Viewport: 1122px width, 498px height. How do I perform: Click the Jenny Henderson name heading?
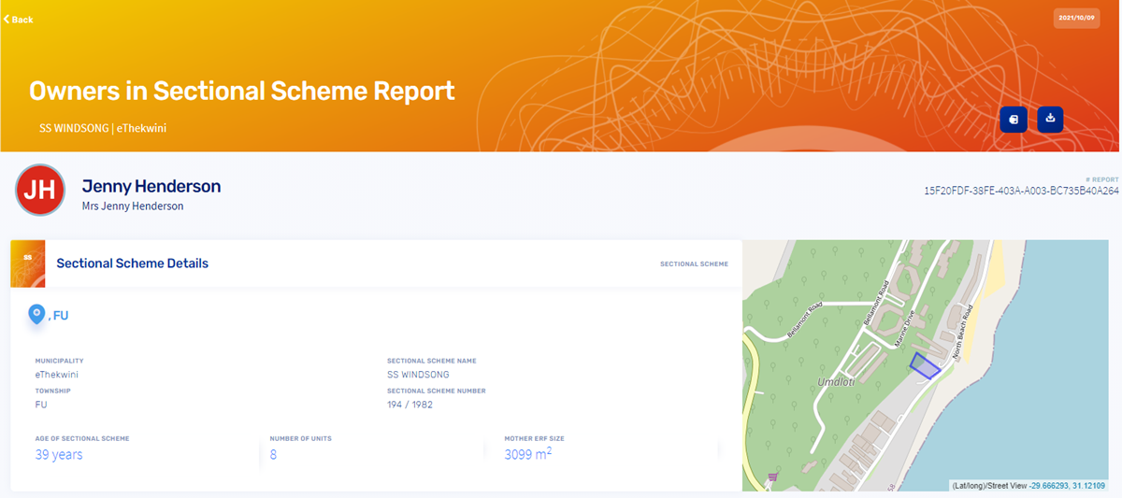(151, 186)
